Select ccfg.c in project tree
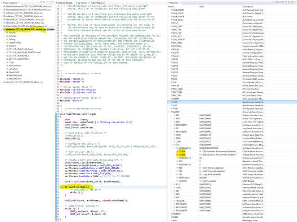 pyautogui.click(x=11, y=62)
